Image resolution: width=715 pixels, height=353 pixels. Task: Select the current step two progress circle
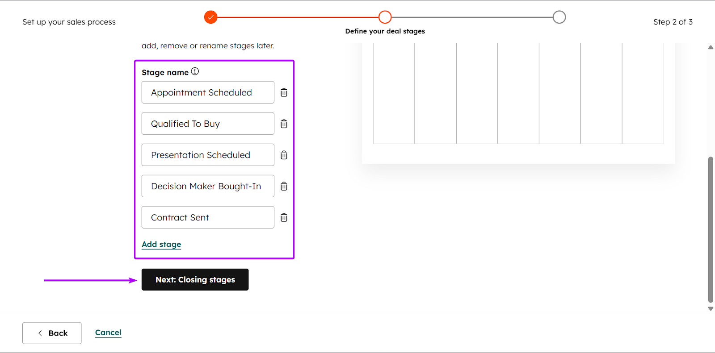[x=385, y=17]
